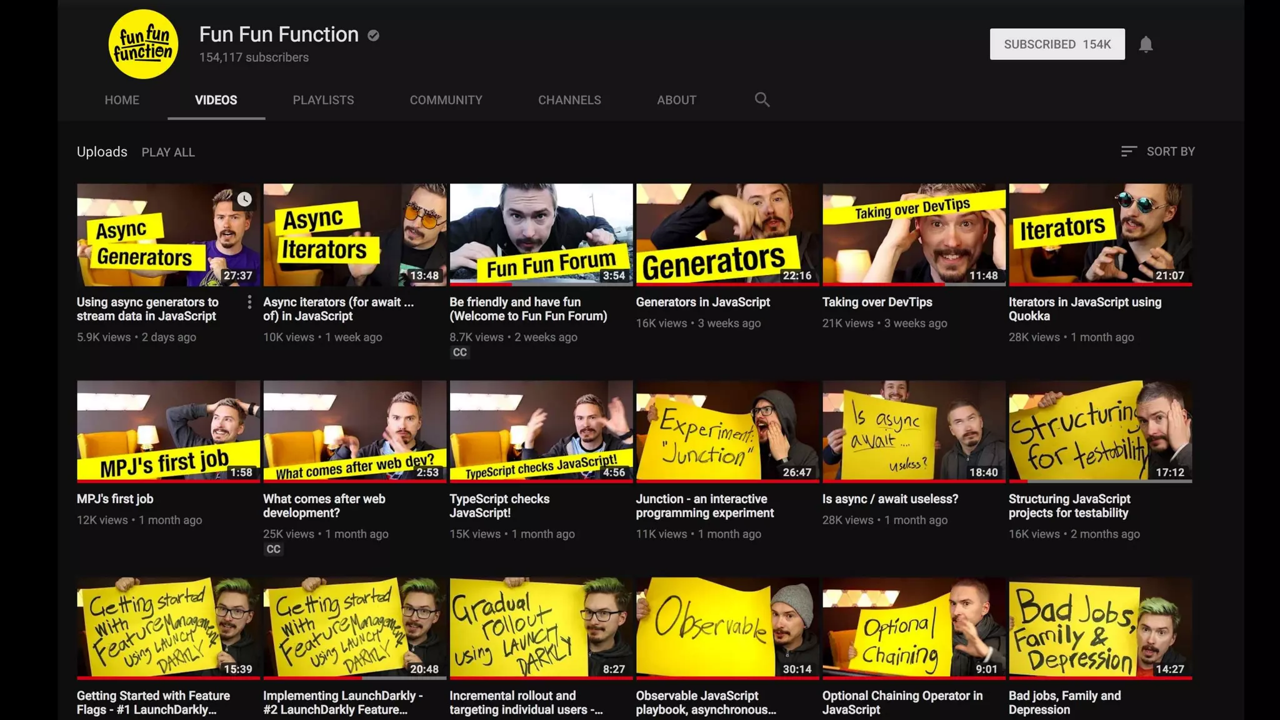Open three-dot menu for async generators video
Screen dimensions: 1280x720
249,302
